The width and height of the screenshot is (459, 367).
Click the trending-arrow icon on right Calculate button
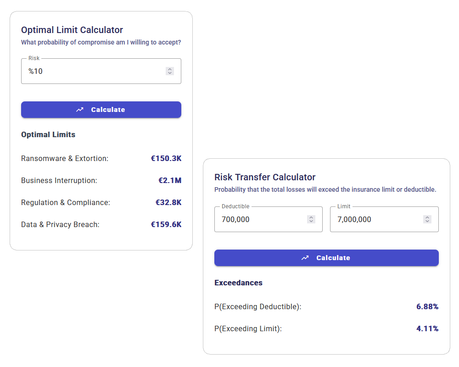click(305, 258)
